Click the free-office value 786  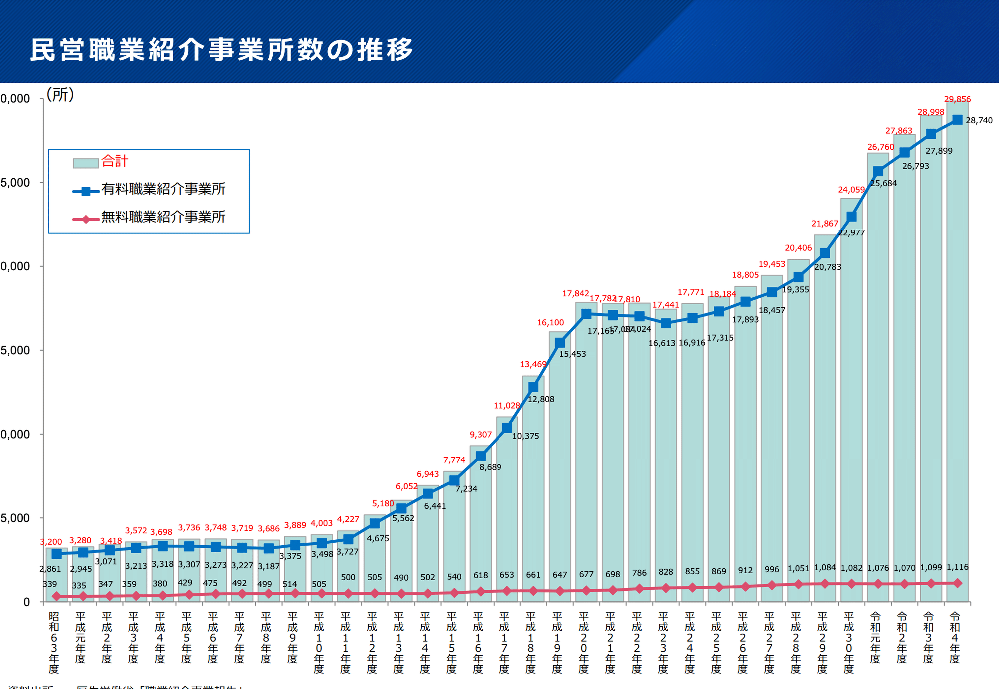pos(639,573)
